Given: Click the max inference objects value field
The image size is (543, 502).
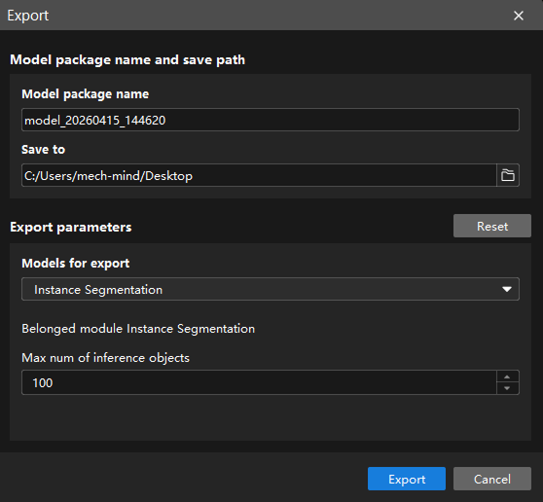Looking at the screenshot, I should coord(259,382).
